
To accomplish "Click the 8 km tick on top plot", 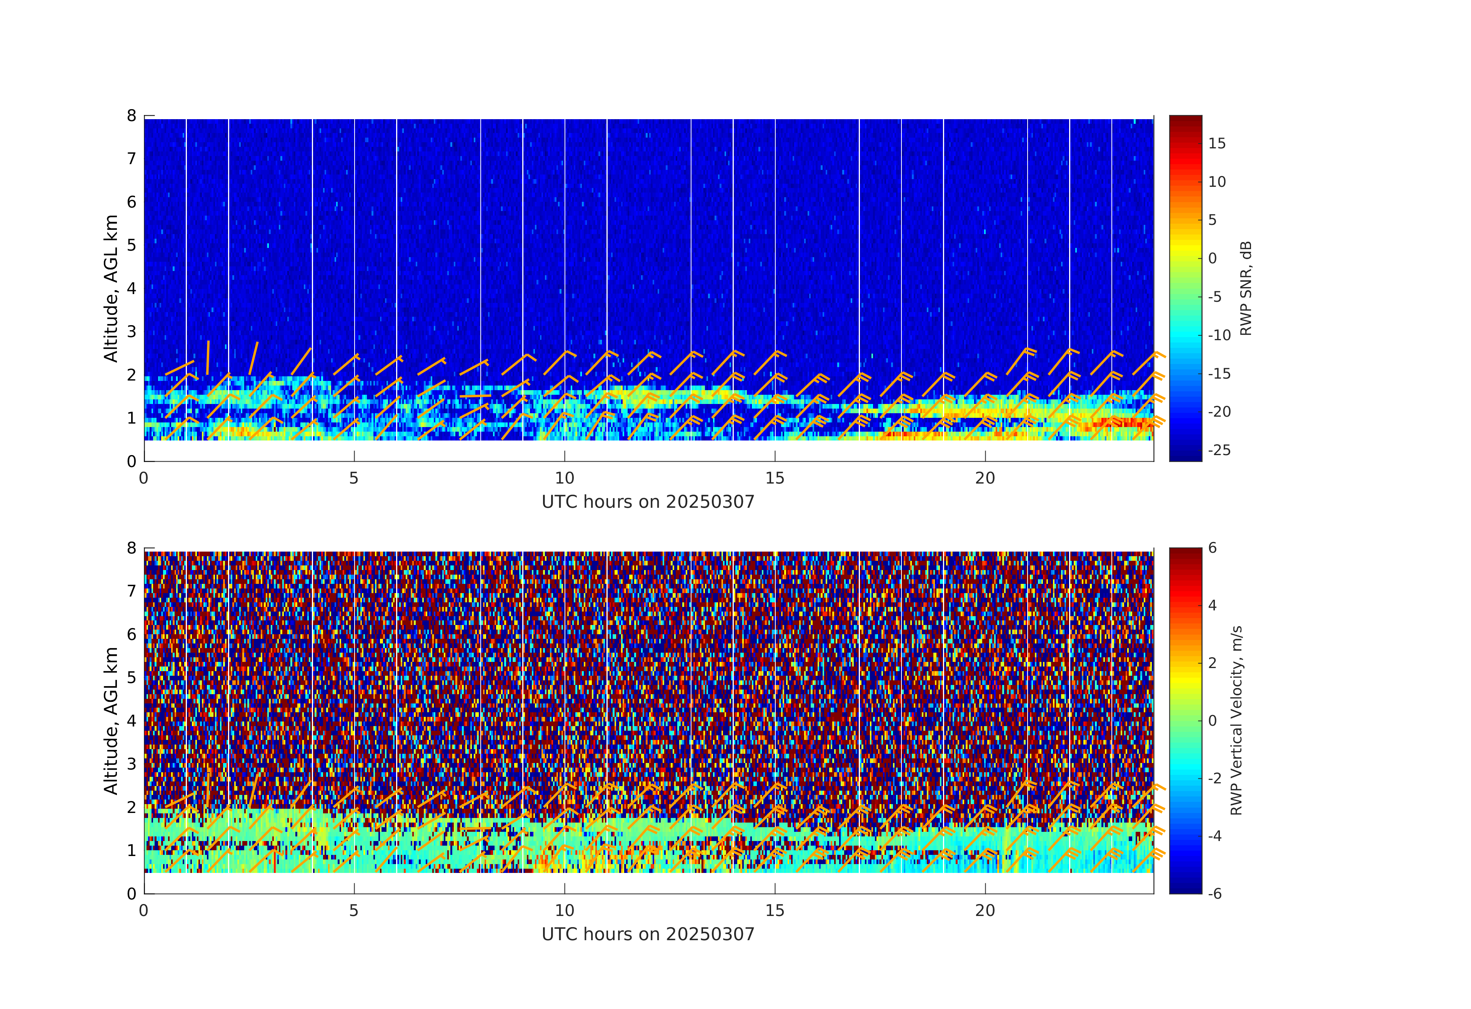I will click(x=132, y=116).
